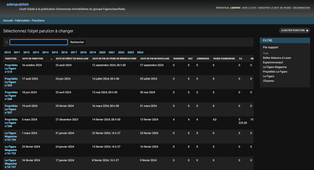Click the 22 février 2024, 16 h 27 cell

tap(106, 133)
